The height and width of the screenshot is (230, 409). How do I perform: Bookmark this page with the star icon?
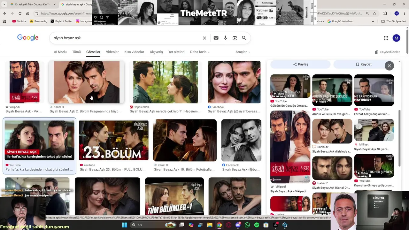click(374, 13)
